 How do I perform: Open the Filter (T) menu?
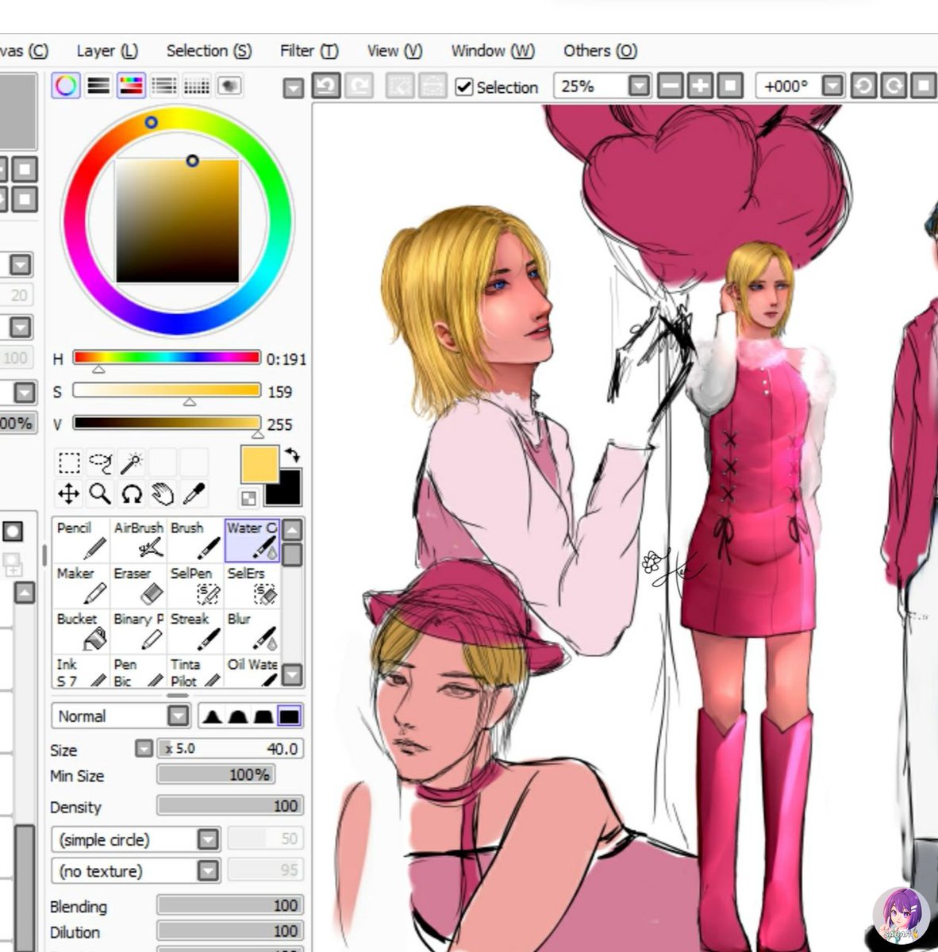[x=309, y=51]
